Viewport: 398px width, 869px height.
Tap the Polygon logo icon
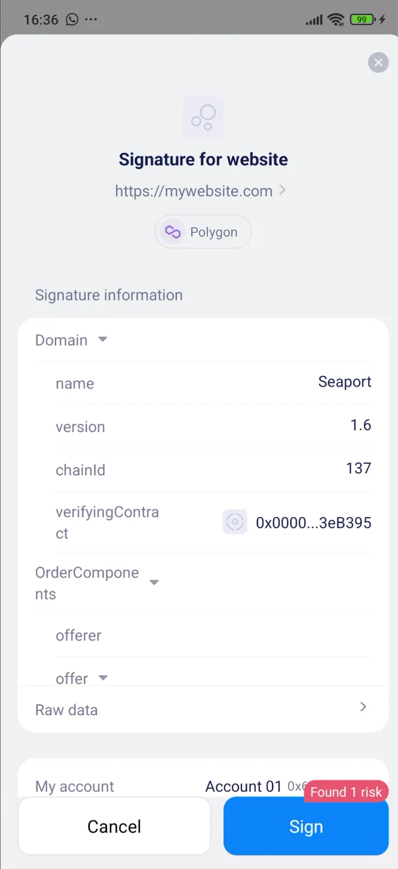173,232
